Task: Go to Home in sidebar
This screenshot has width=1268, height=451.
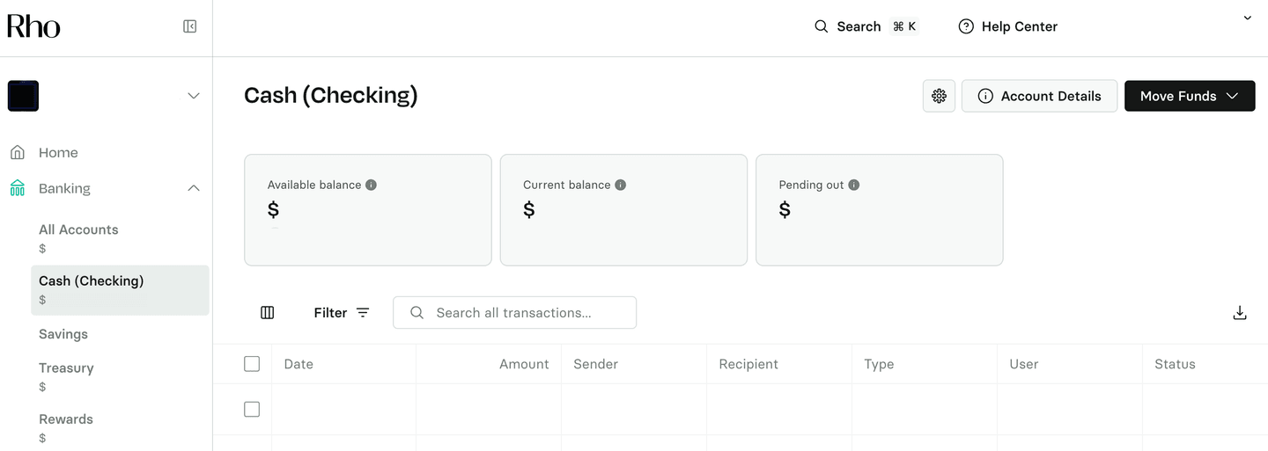Action: tap(58, 153)
